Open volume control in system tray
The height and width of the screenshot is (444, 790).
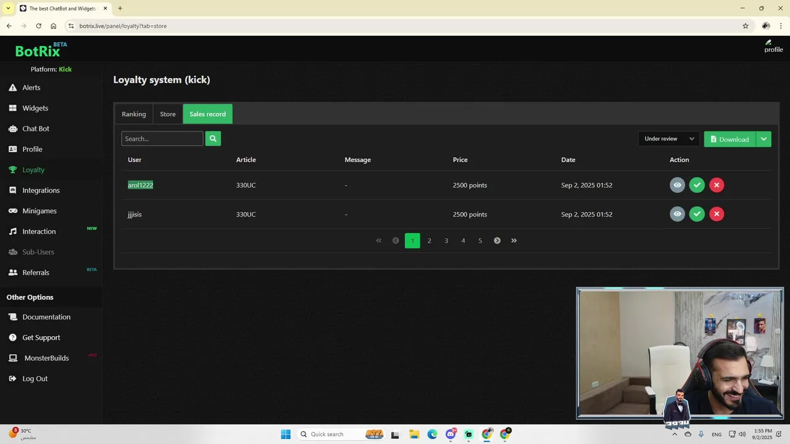point(742,434)
